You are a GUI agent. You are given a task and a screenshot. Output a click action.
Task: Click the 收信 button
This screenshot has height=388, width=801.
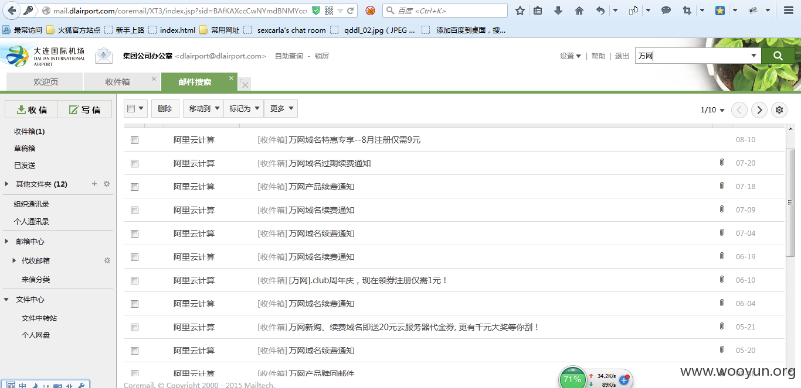[31, 109]
